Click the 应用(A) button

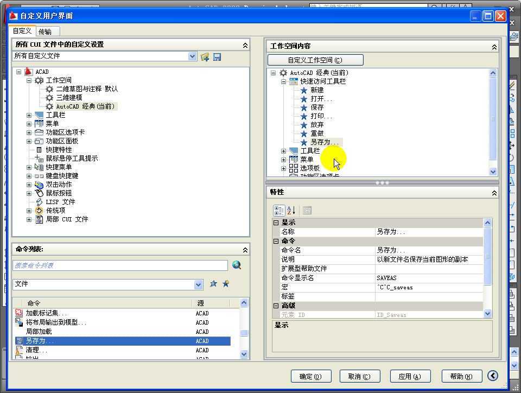(410, 376)
